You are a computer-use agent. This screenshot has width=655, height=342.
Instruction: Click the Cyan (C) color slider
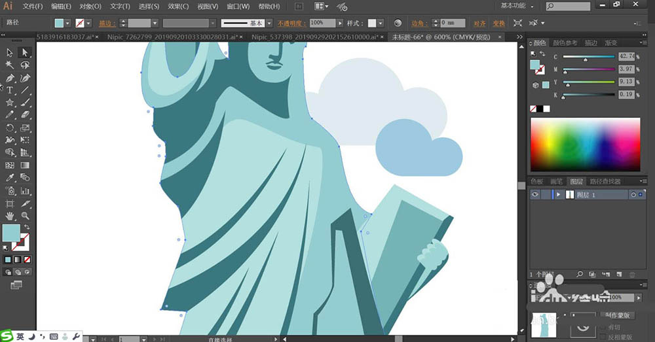point(589,57)
